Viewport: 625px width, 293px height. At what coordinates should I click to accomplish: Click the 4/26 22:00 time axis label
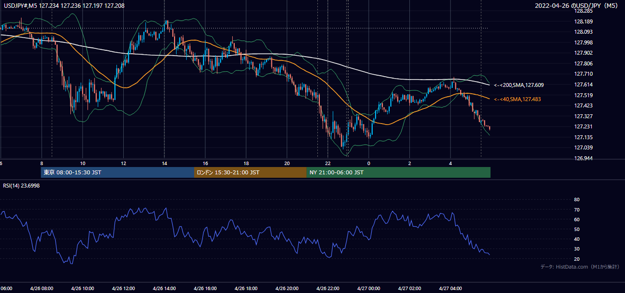(x=327, y=288)
